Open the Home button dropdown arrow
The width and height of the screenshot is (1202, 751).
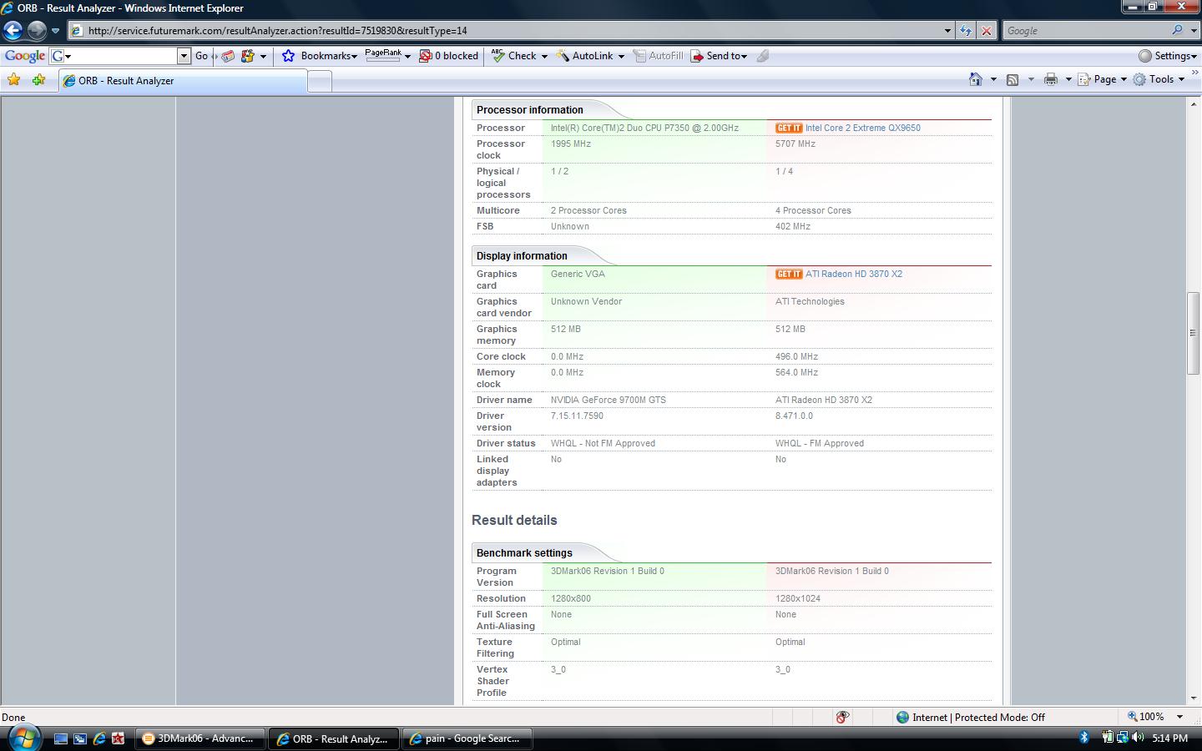[x=992, y=80]
